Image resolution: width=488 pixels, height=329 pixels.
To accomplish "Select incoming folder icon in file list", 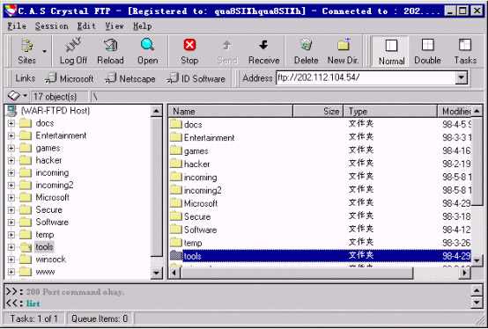I will point(176,177).
